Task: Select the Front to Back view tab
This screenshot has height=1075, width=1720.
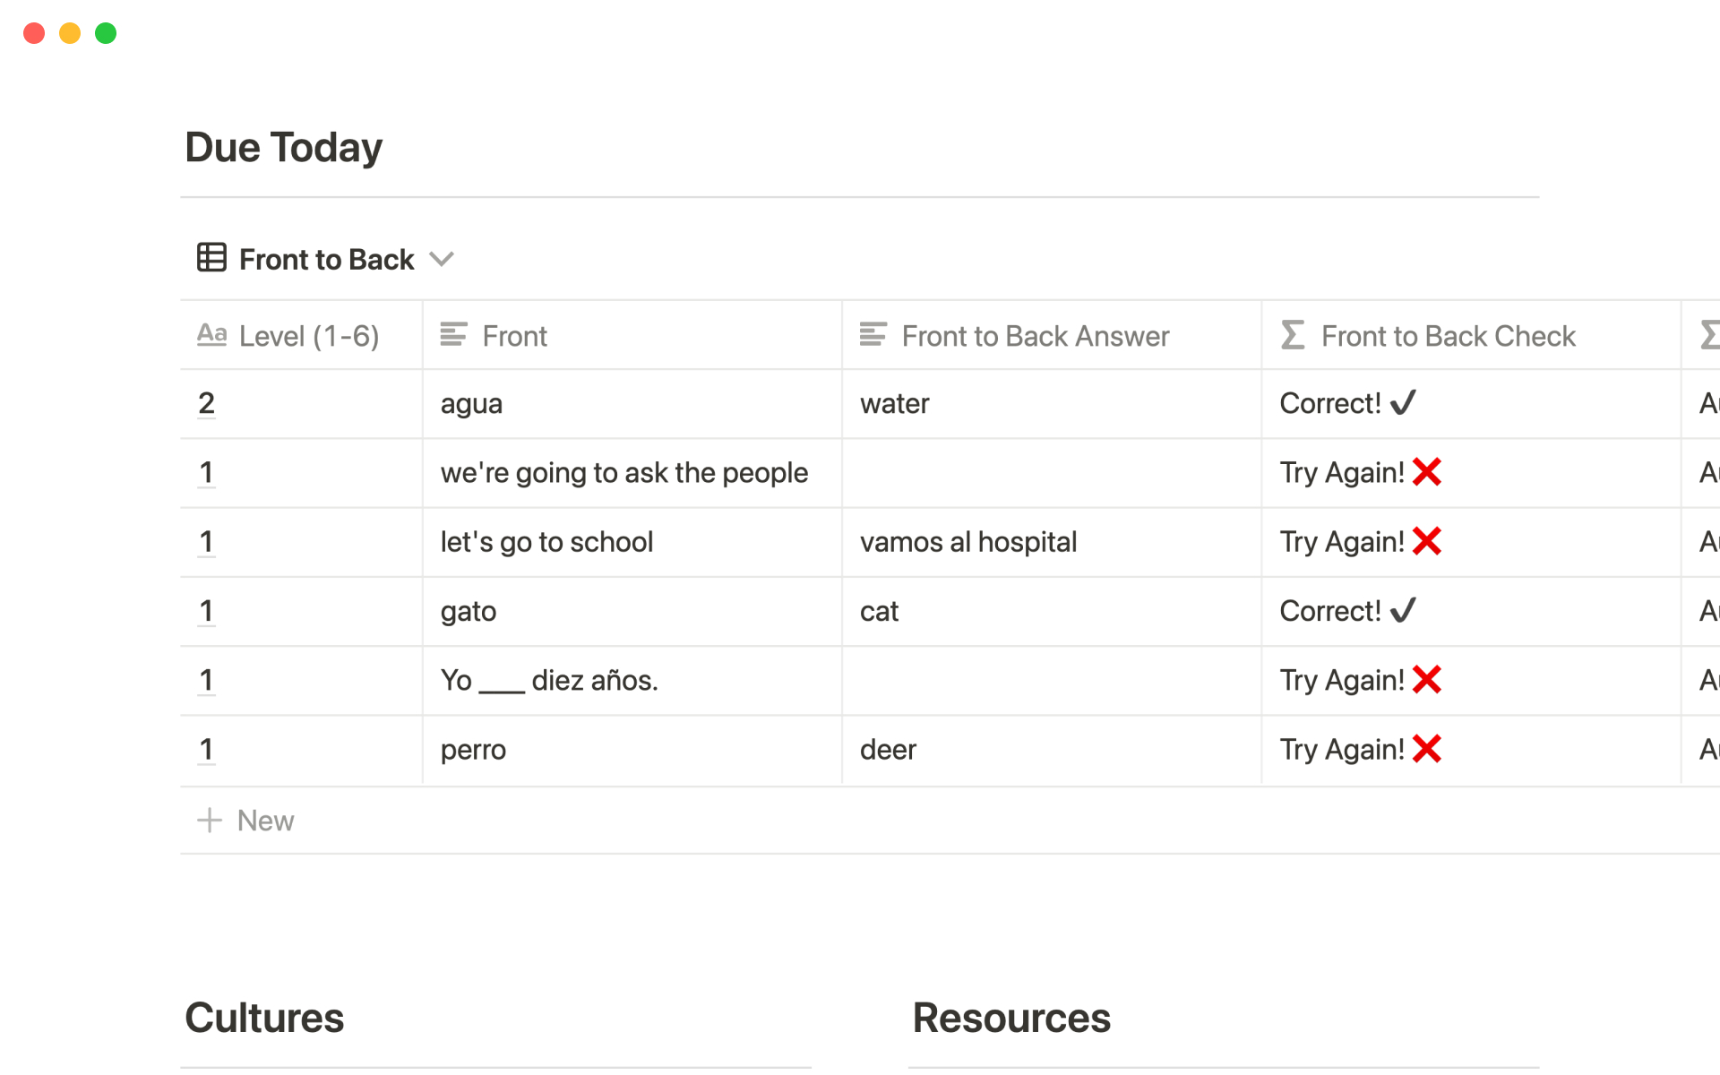Action: tap(326, 260)
